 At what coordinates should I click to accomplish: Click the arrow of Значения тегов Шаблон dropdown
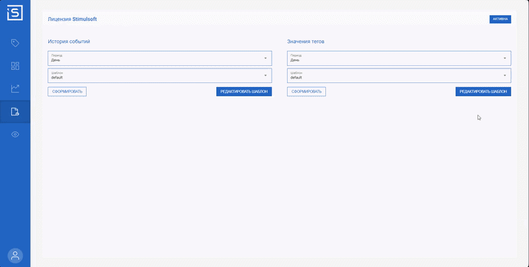pos(505,75)
